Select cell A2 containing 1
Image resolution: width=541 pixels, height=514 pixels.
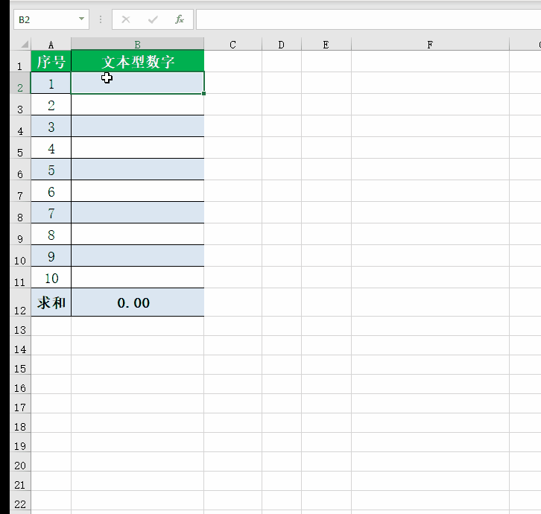click(x=51, y=83)
